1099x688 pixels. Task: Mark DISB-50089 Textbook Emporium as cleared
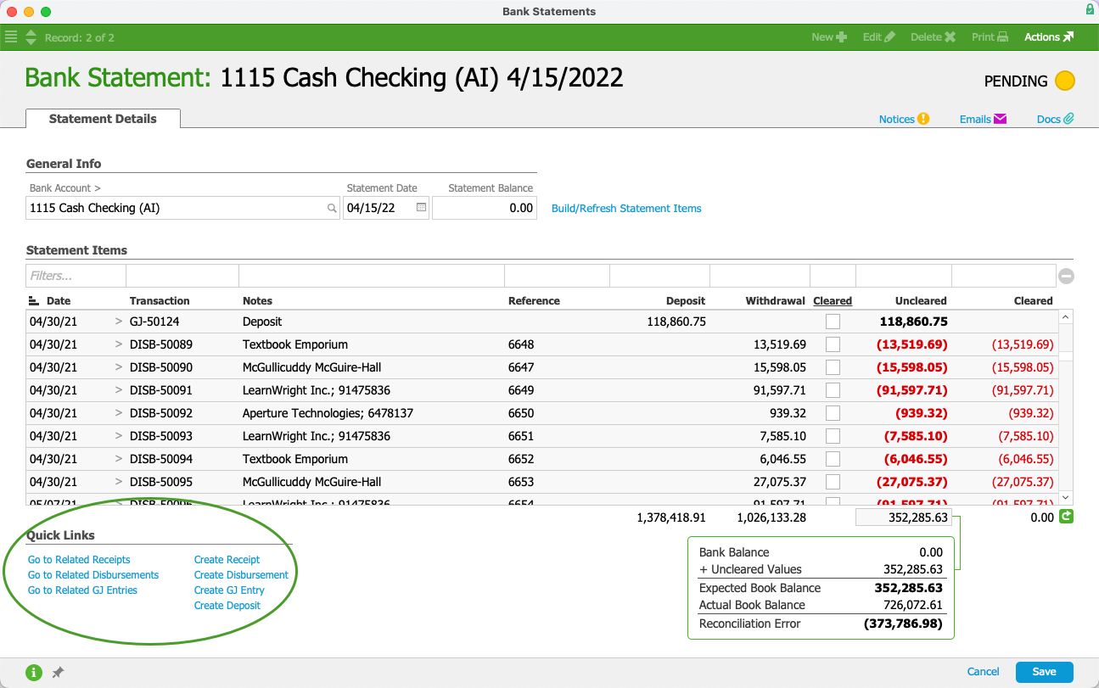[833, 344]
